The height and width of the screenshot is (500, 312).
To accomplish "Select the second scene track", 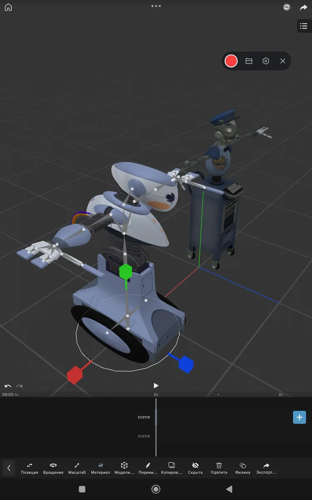I will (144, 436).
